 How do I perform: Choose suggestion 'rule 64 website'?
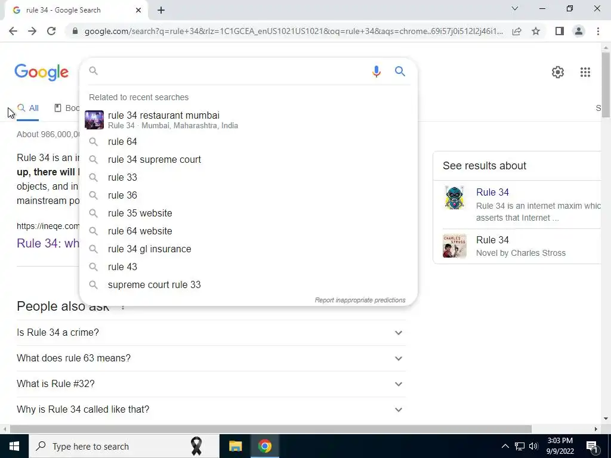248,231
